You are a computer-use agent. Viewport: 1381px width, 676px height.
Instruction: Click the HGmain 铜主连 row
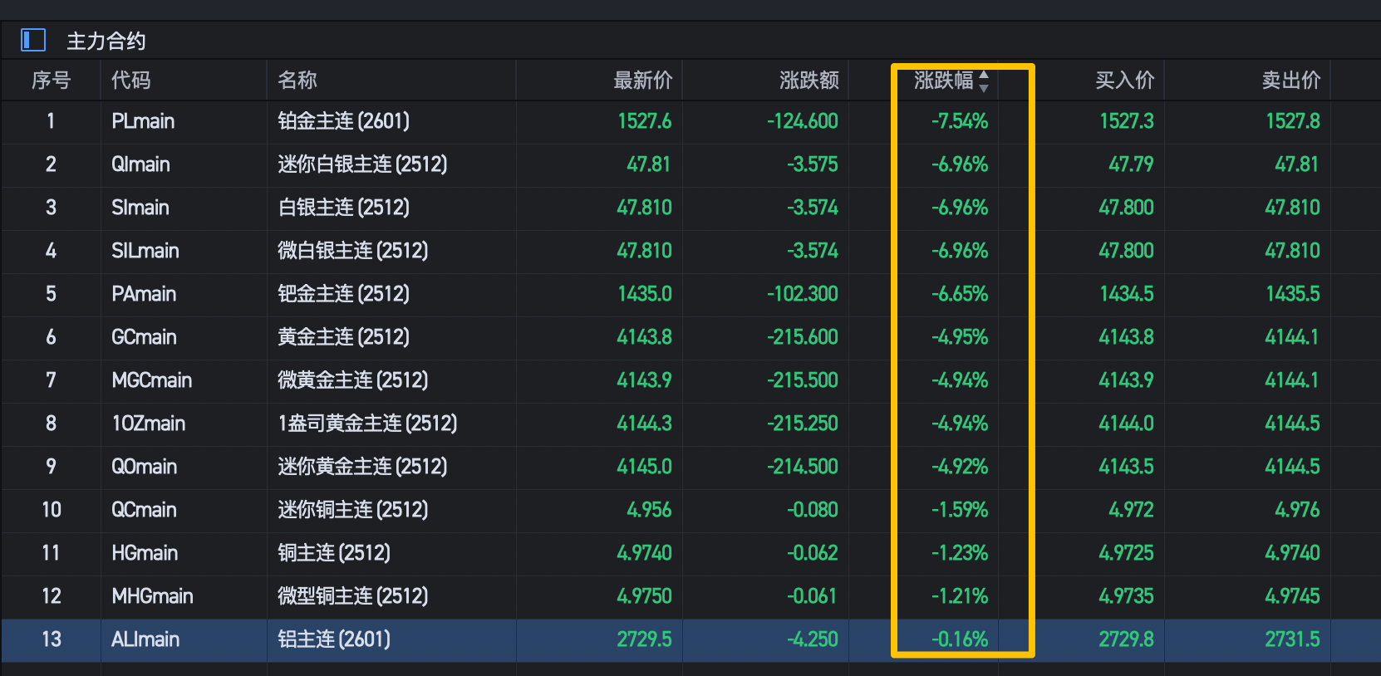pyautogui.click(x=333, y=553)
